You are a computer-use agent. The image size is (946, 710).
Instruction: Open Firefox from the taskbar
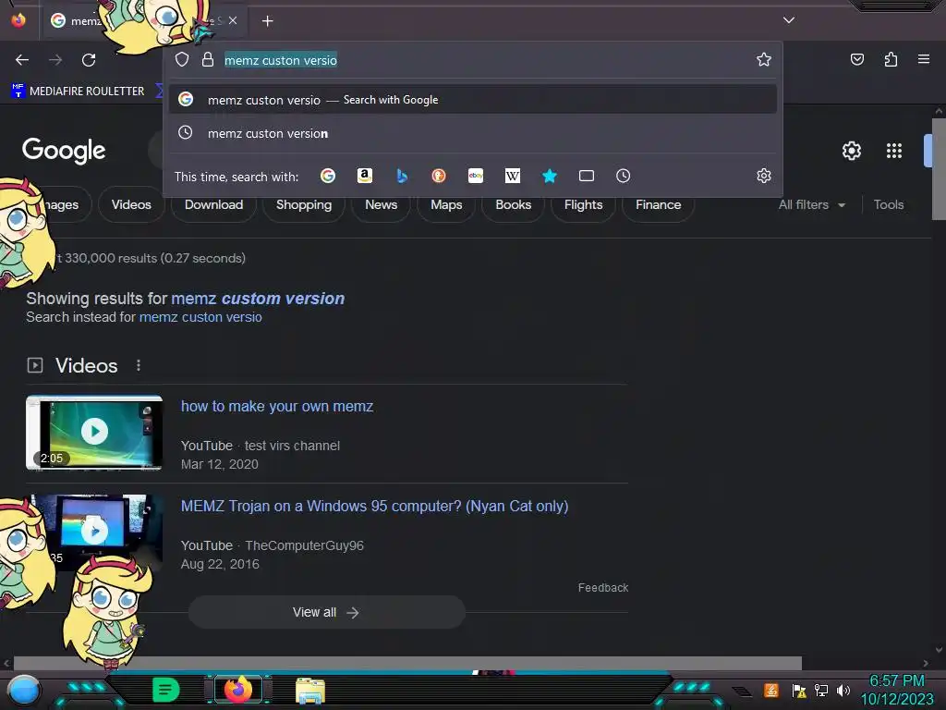click(237, 690)
